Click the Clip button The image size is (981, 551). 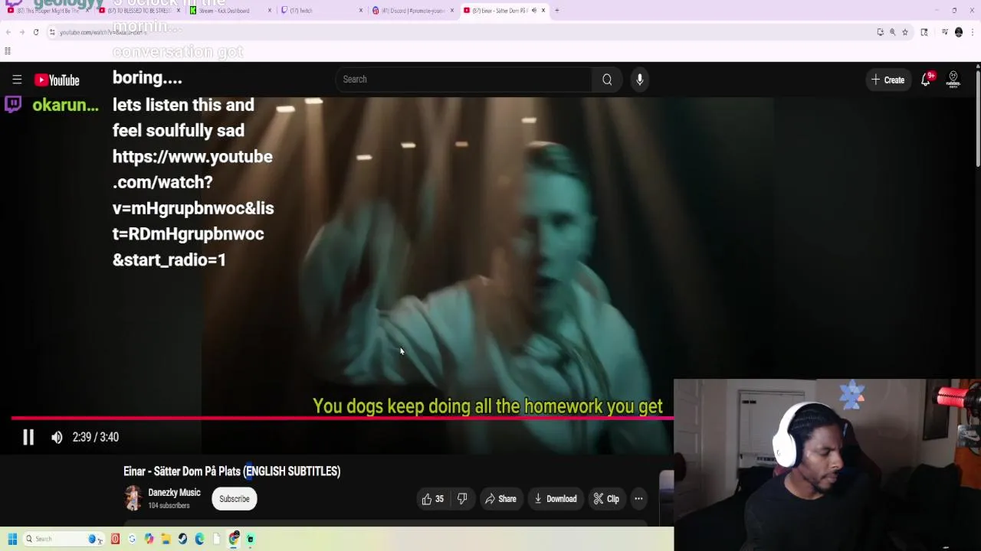click(606, 499)
